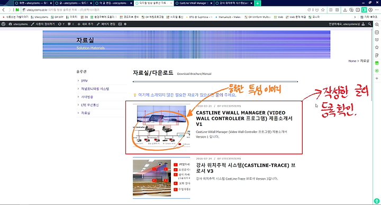Open the 자료실 sidebar link
The width and height of the screenshot is (381, 205).
pyautogui.click(x=86, y=113)
